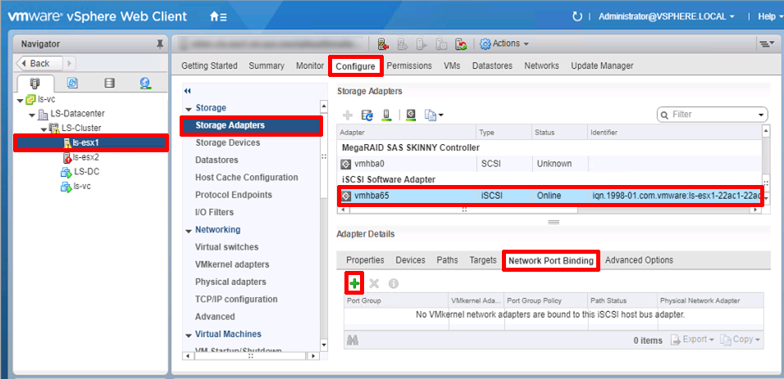Viewport: 784px width, 379px height.
Task: Select Storage Adapters in the side menu
Action: pos(250,125)
